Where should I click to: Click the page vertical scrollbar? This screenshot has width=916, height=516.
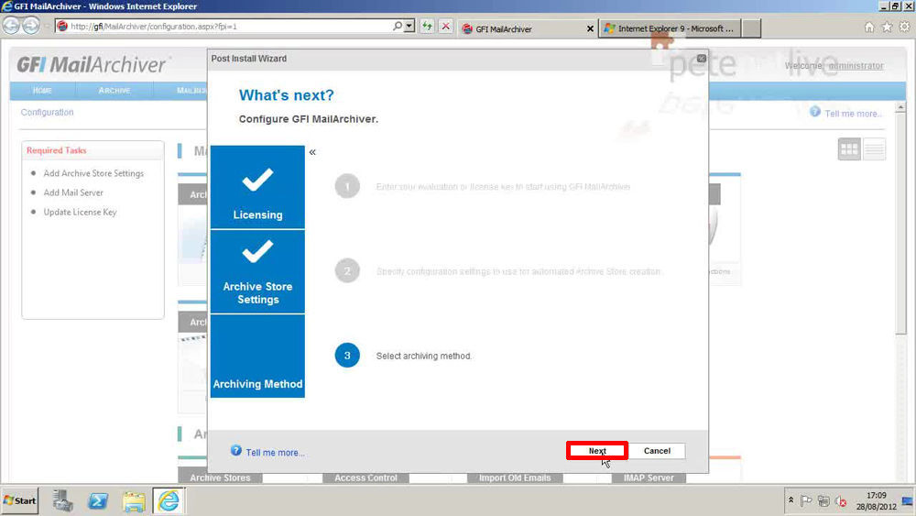click(900, 225)
